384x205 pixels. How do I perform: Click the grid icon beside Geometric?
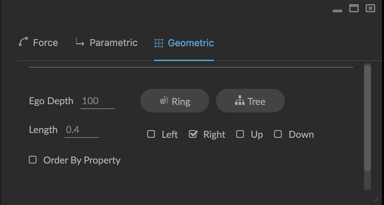[x=159, y=43]
